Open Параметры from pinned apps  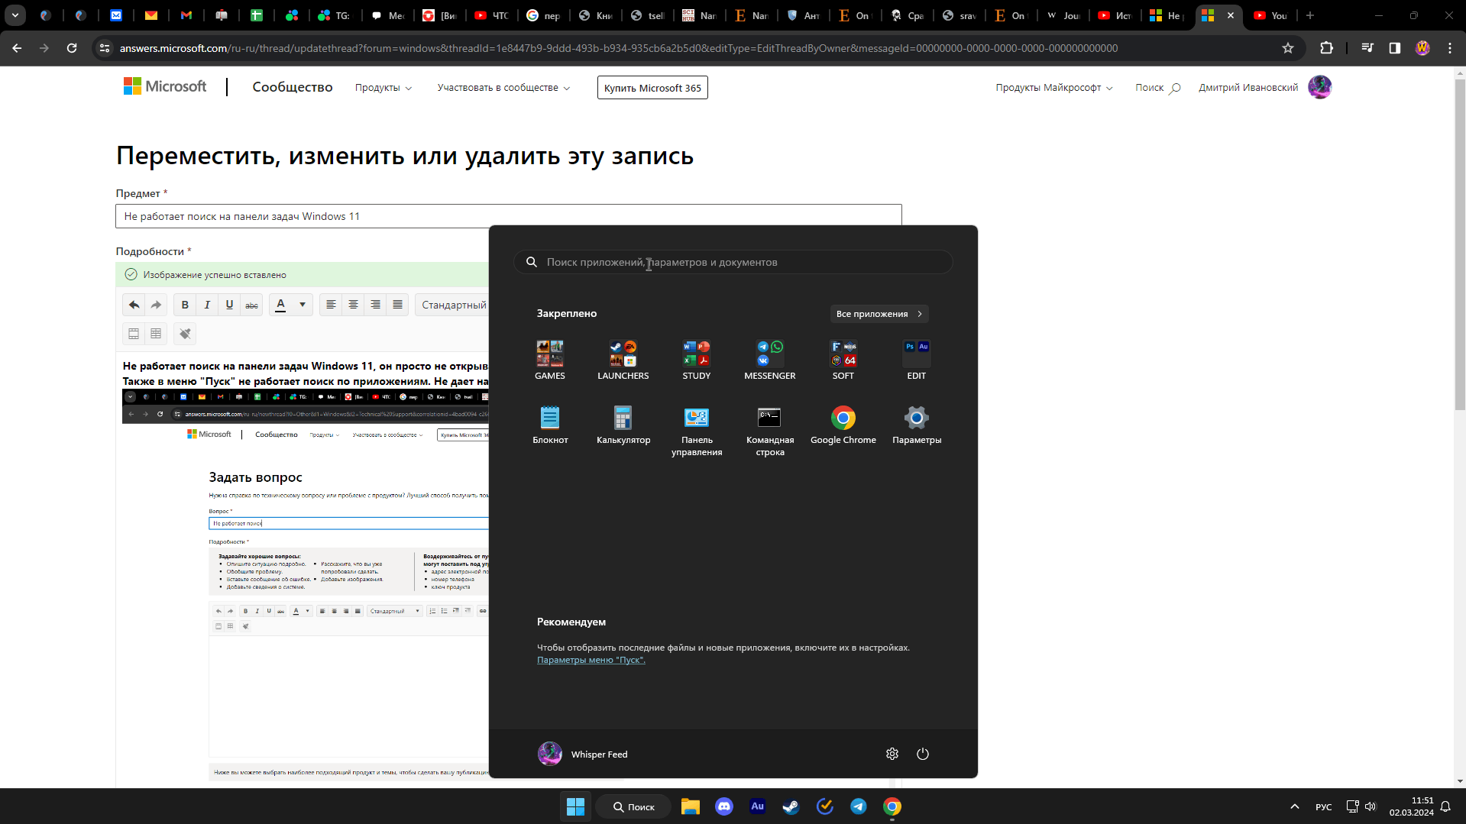(916, 425)
